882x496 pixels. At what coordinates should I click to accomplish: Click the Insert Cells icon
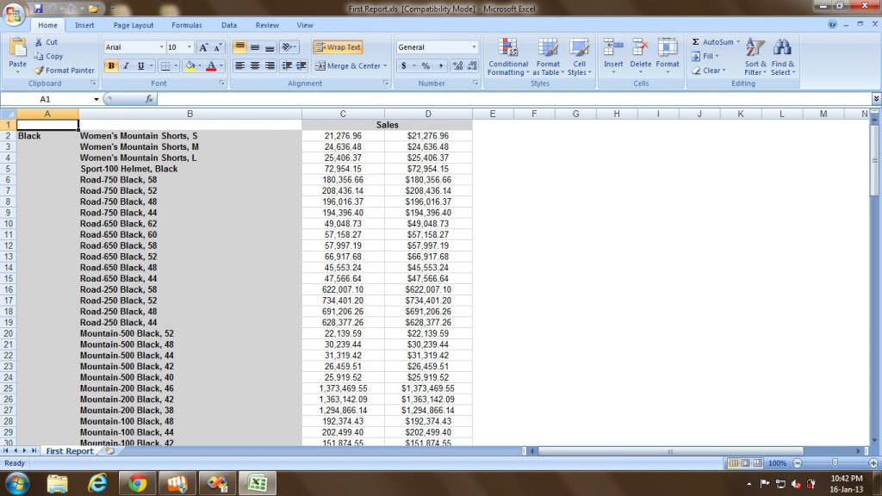pyautogui.click(x=613, y=47)
